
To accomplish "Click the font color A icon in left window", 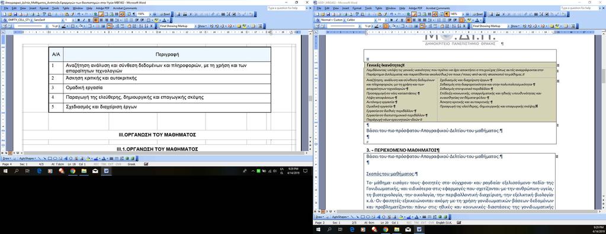I will coord(164,20).
